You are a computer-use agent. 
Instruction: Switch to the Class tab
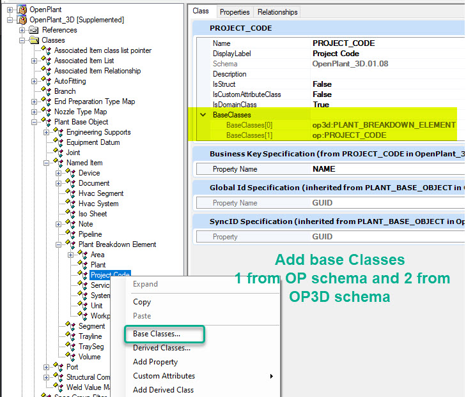click(x=201, y=11)
